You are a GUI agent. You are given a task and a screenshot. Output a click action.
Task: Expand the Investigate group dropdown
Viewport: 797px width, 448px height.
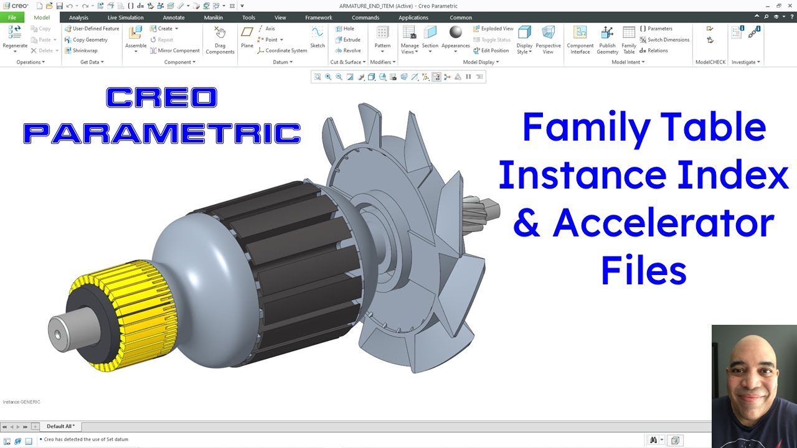tap(746, 62)
